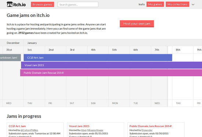The image size is (202, 137).
Task: Click the December month label
Action: (x=13, y=43)
